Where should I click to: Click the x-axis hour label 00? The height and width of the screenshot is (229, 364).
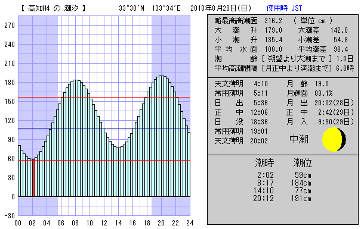(x=18, y=223)
